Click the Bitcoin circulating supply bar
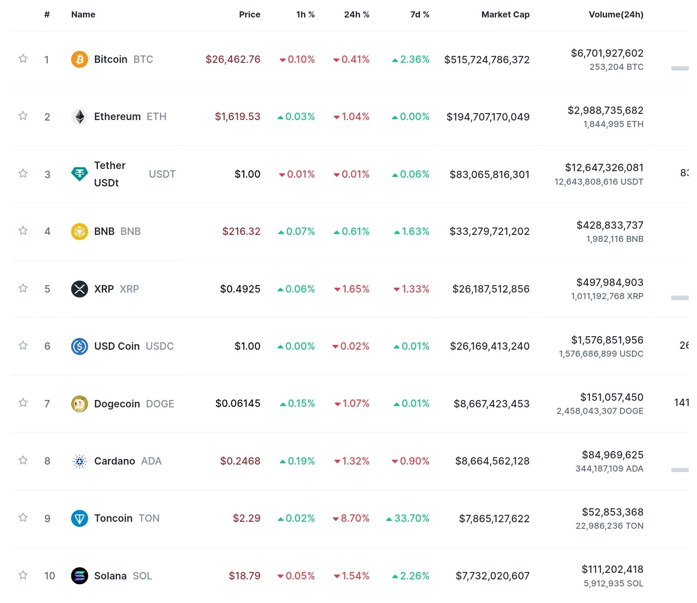 680,69
